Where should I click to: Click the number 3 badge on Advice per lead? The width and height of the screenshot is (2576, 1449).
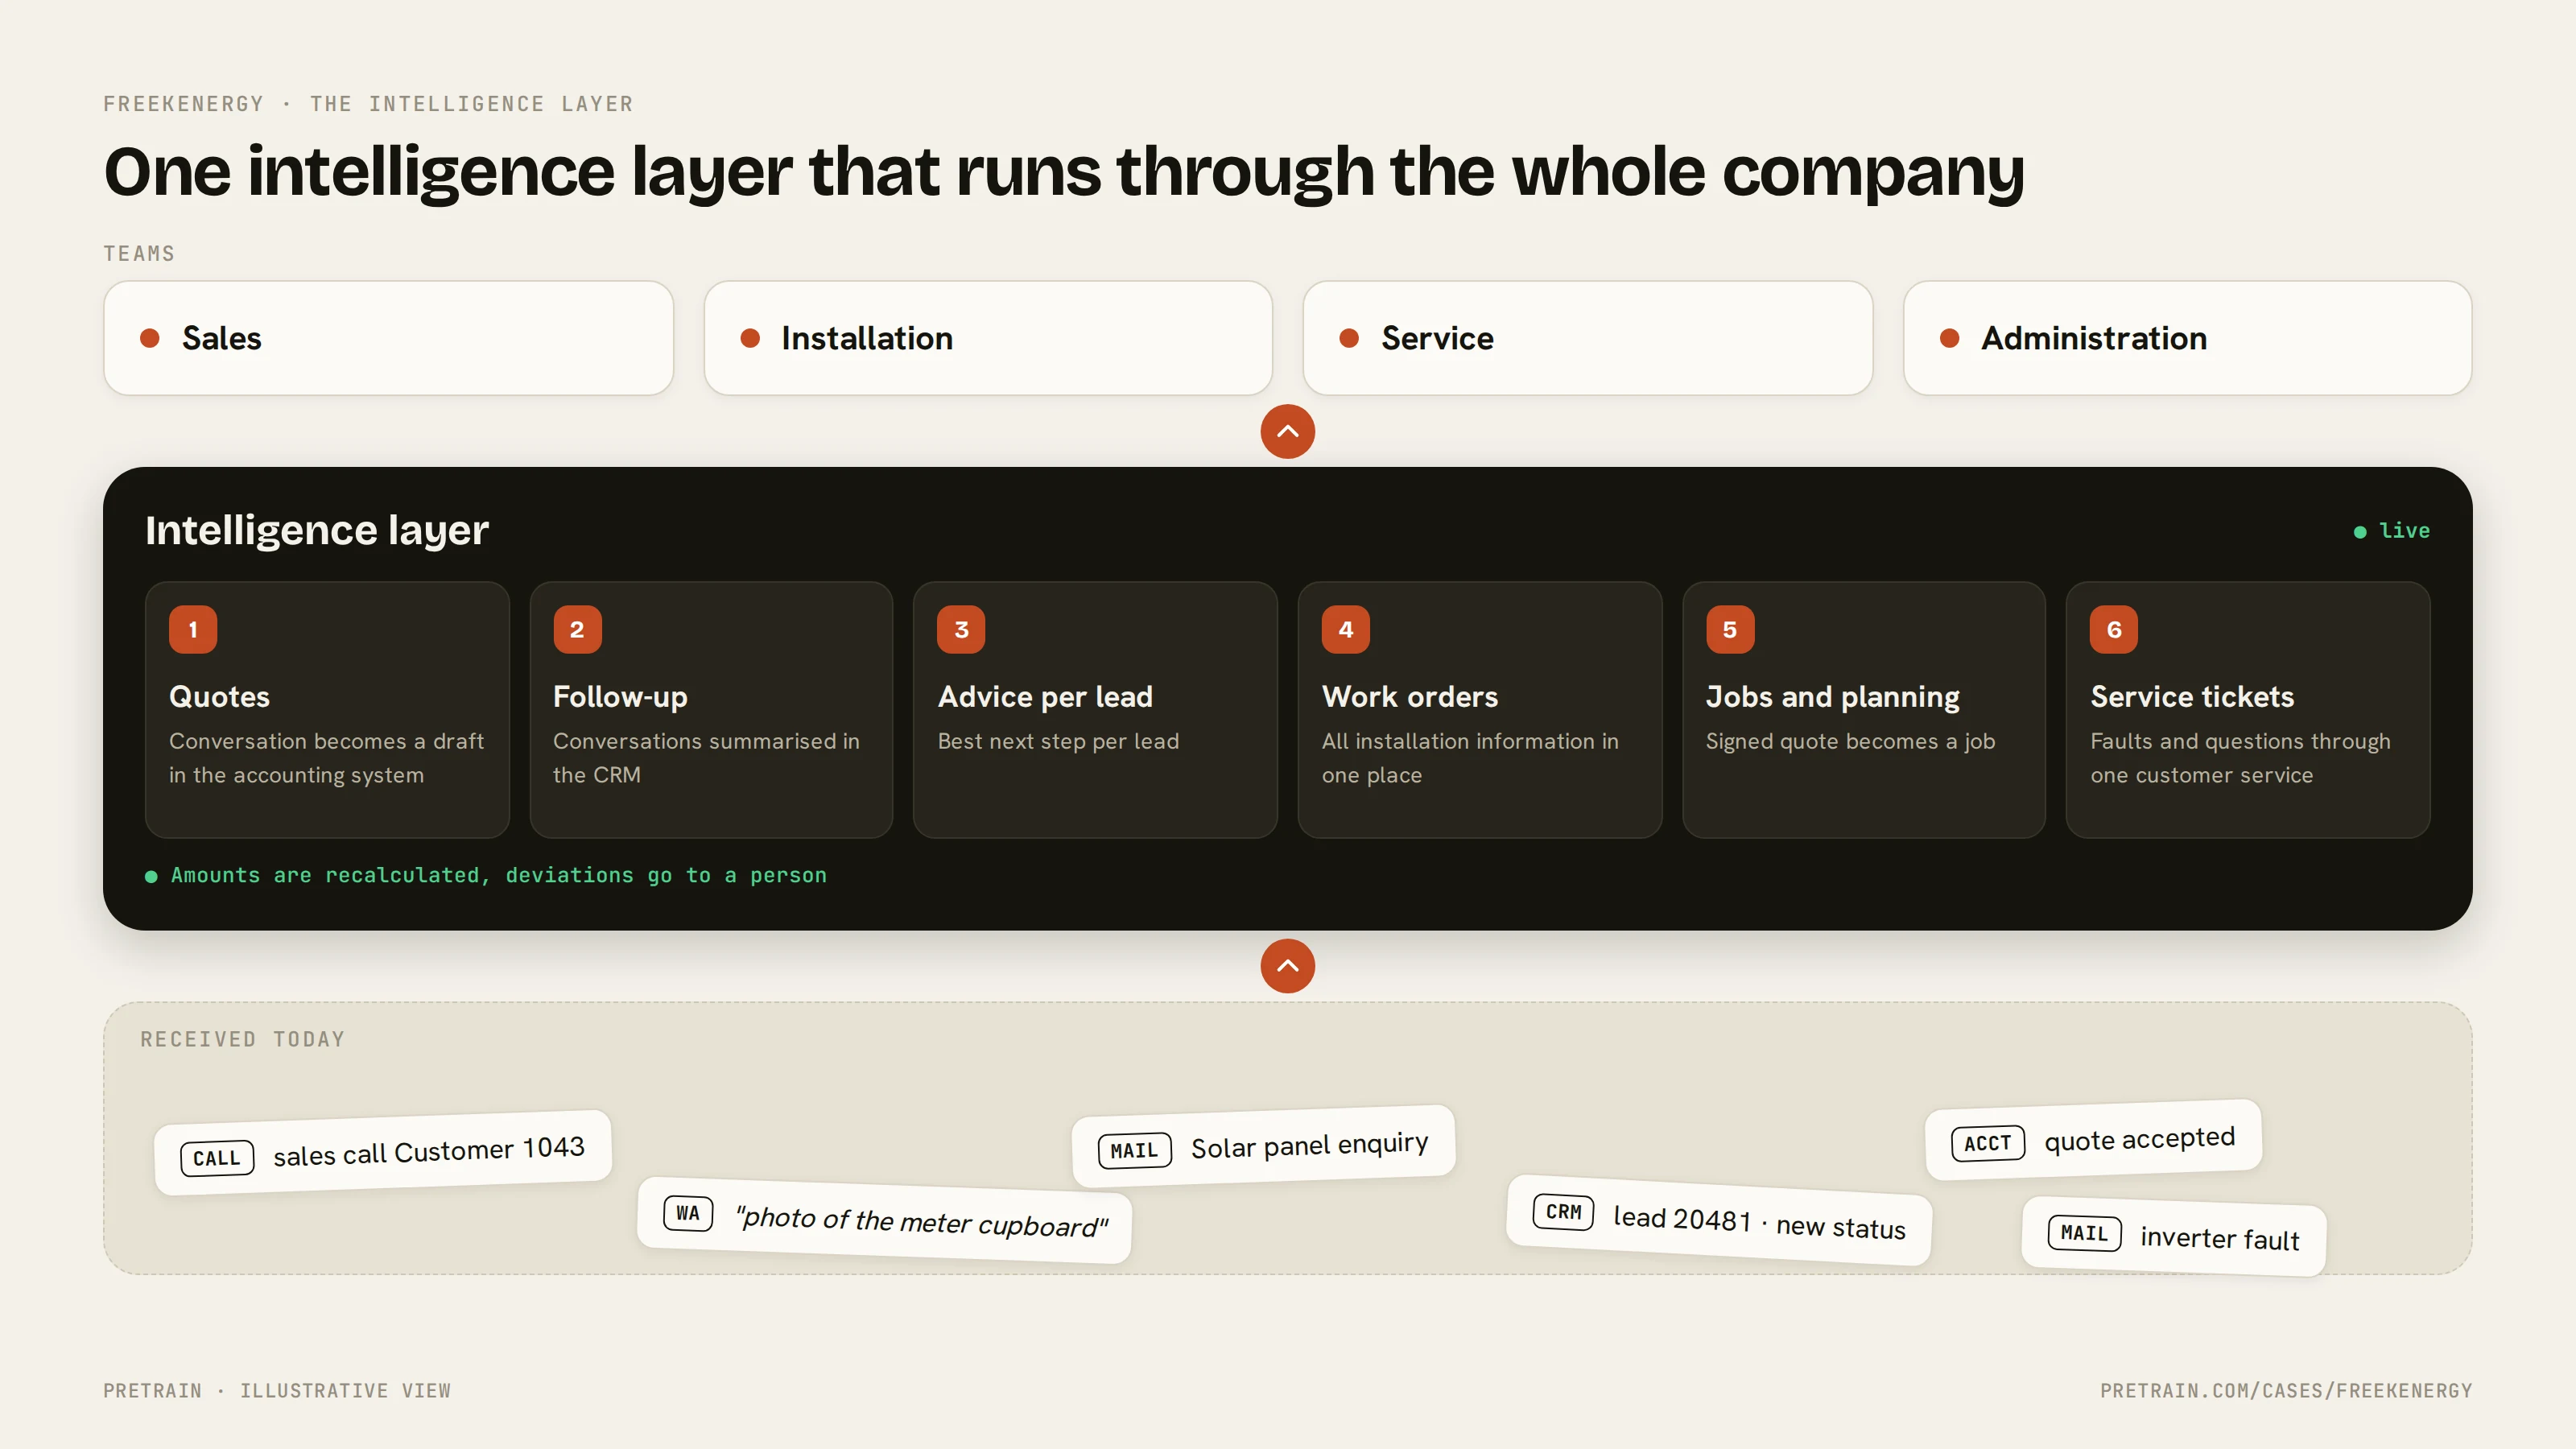[961, 629]
